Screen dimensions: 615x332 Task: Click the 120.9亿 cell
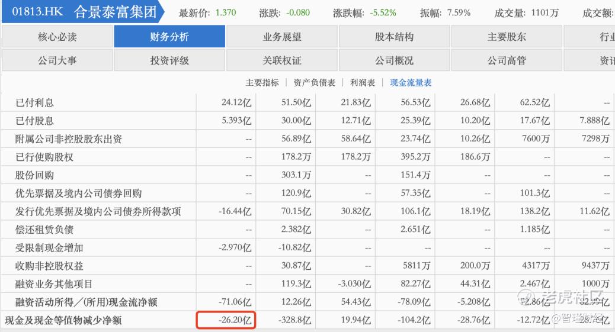point(296,193)
